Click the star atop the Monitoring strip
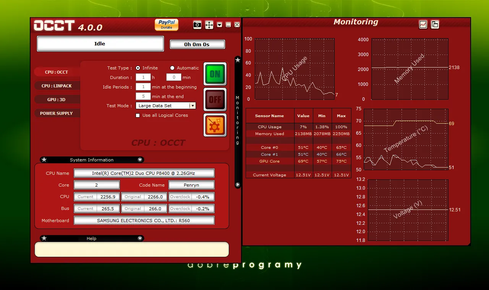This screenshot has width=489, height=290. 238,60
